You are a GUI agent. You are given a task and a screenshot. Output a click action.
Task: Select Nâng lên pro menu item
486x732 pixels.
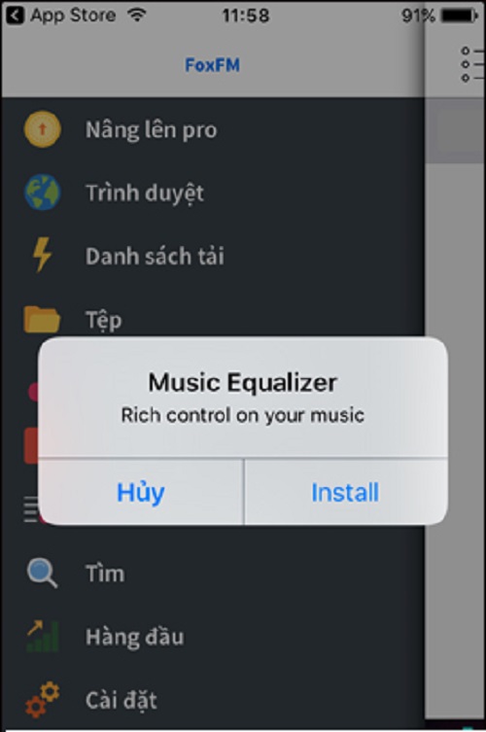point(213,129)
